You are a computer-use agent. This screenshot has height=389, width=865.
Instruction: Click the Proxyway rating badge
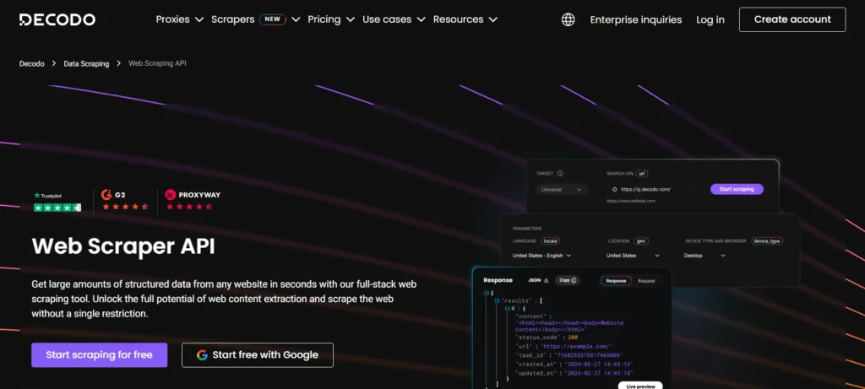[193, 201]
